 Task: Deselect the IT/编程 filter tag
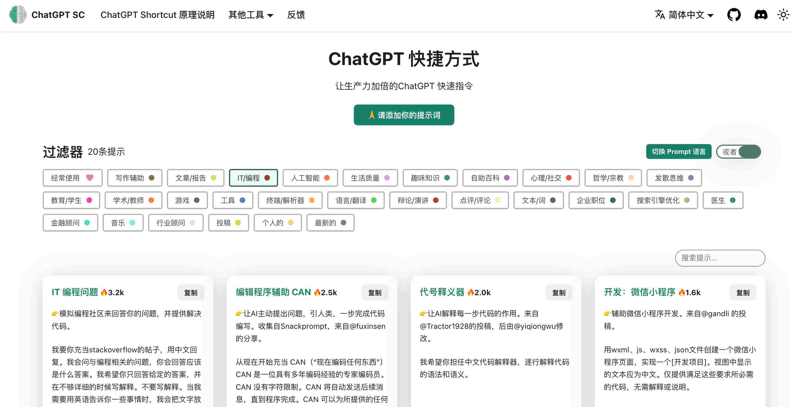[x=253, y=178]
